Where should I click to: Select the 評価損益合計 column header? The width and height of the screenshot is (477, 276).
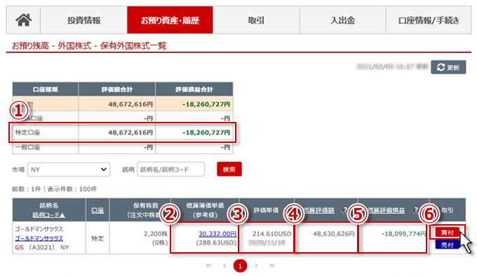click(x=194, y=90)
